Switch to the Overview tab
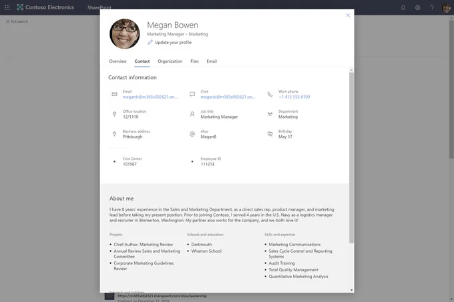 click(118, 61)
